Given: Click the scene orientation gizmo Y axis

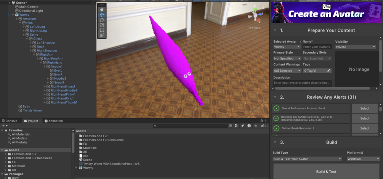Looking at the screenshot, I should coord(255,10).
